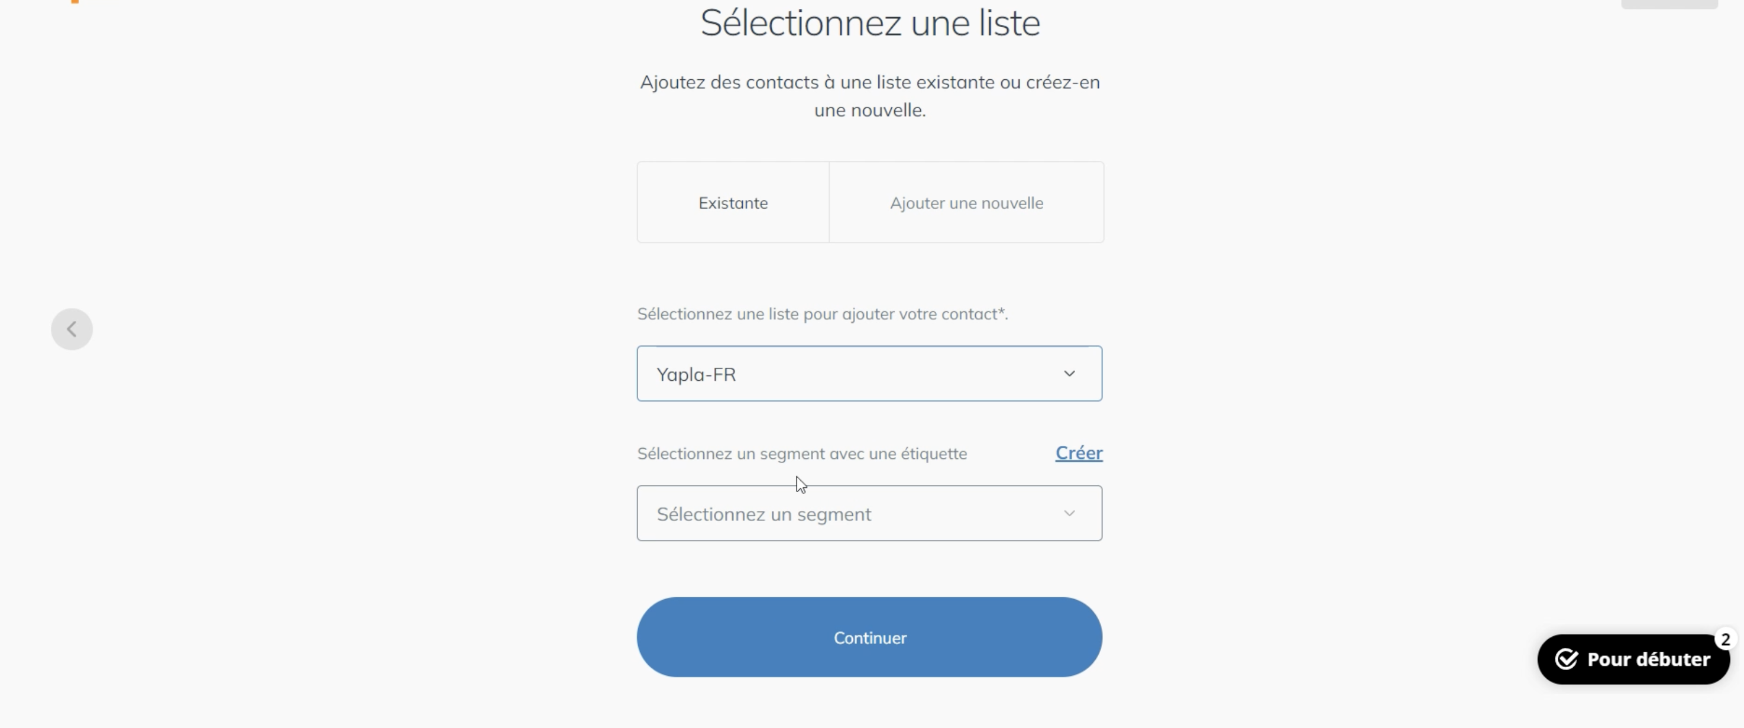Click the checkmark icon in Pour débuter
Image resolution: width=1744 pixels, height=728 pixels.
1566,659
